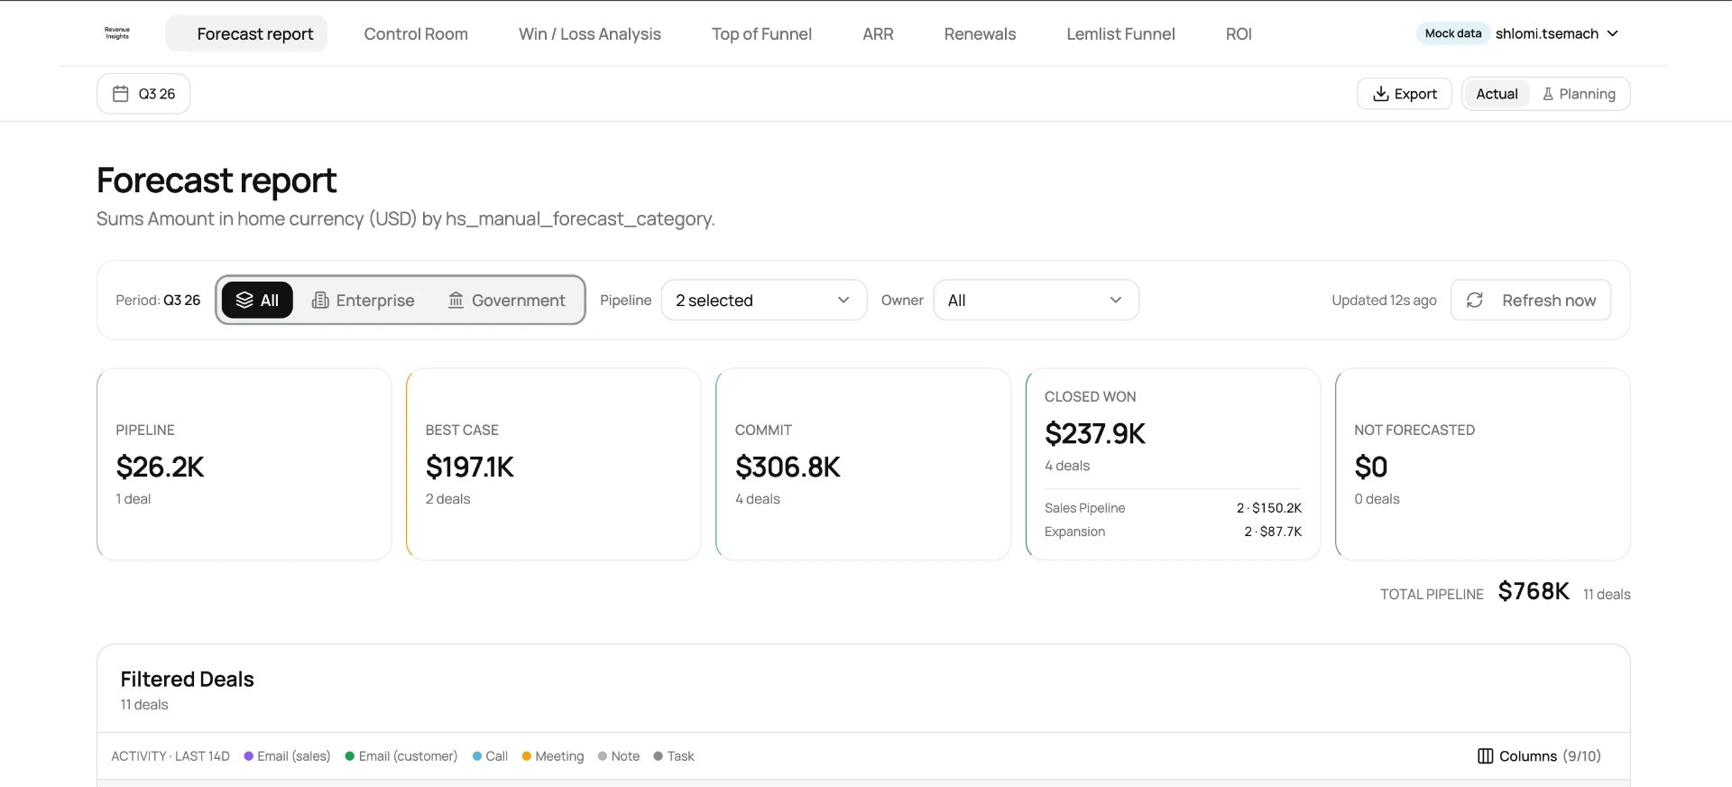Screen dimensions: 1732x787
Task: Click the Revenue Insights logo
Action: tap(117, 33)
